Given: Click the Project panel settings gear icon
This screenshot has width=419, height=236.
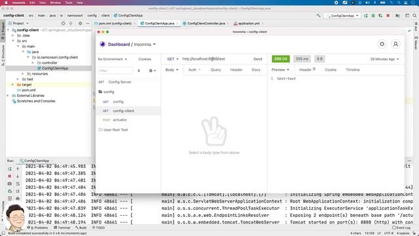Looking at the screenshot, I should click(80, 24).
